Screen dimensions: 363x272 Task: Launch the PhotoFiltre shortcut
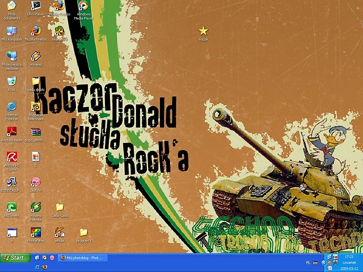36,235
